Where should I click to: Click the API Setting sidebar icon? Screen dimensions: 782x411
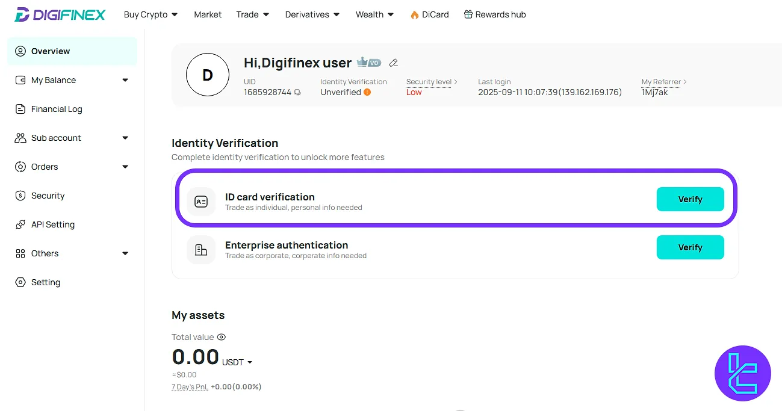tap(20, 224)
